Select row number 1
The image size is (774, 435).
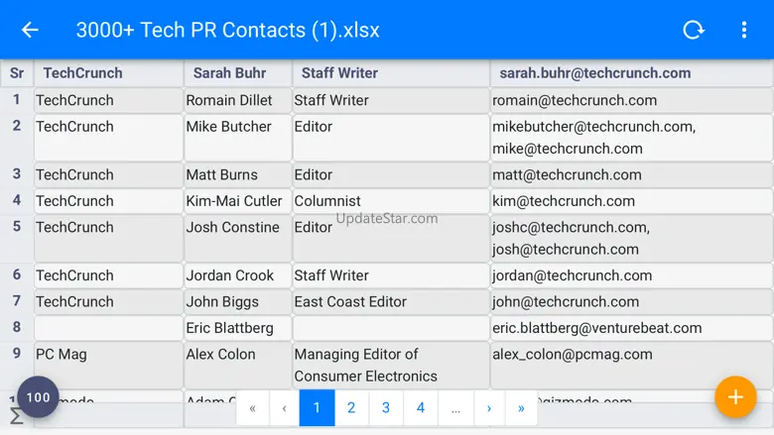coord(17,99)
